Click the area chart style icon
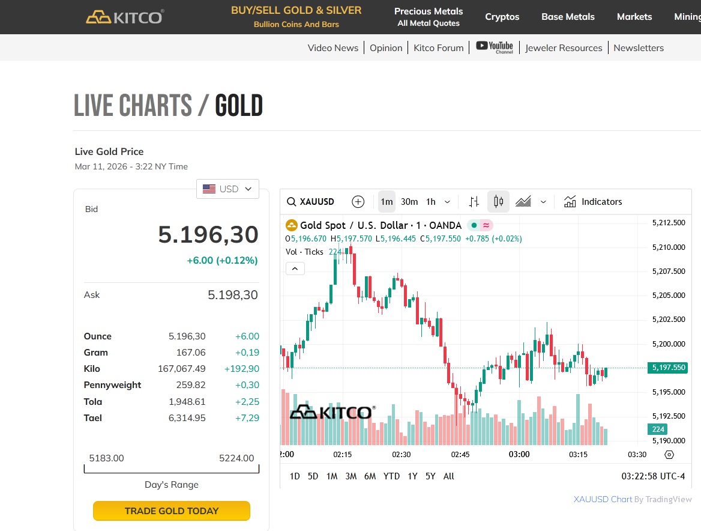 pyautogui.click(x=523, y=202)
